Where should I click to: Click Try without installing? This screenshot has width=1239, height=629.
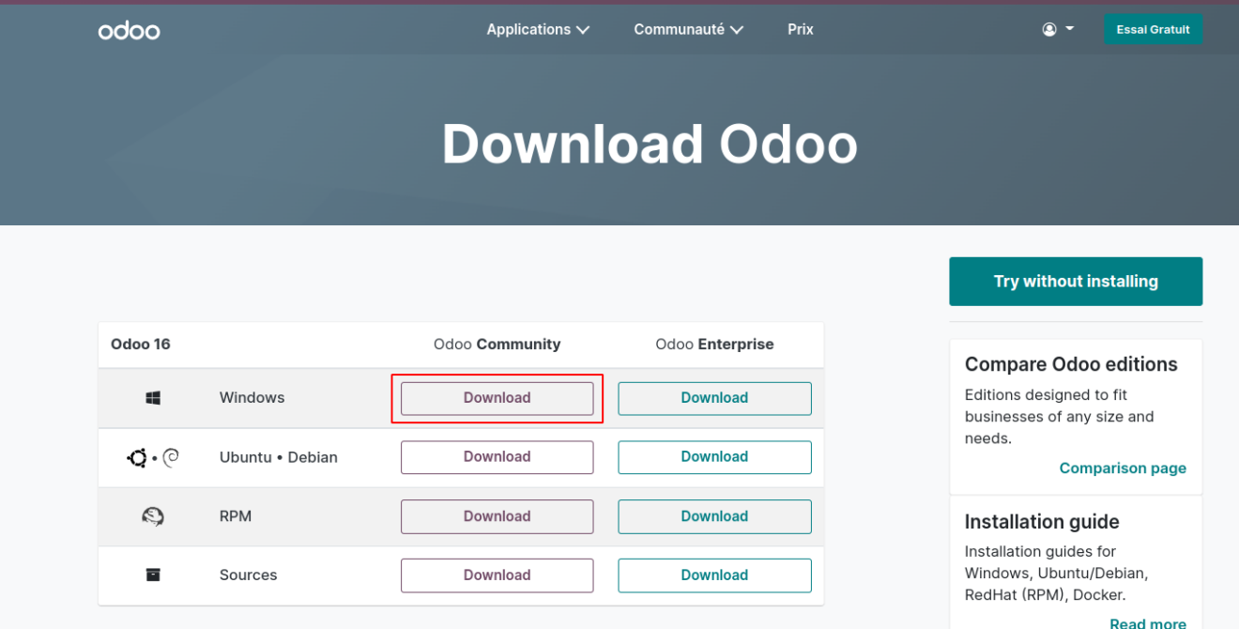tap(1076, 281)
